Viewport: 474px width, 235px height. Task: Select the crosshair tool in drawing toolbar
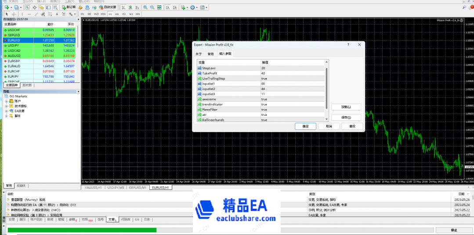pyautogui.click(x=13, y=14)
